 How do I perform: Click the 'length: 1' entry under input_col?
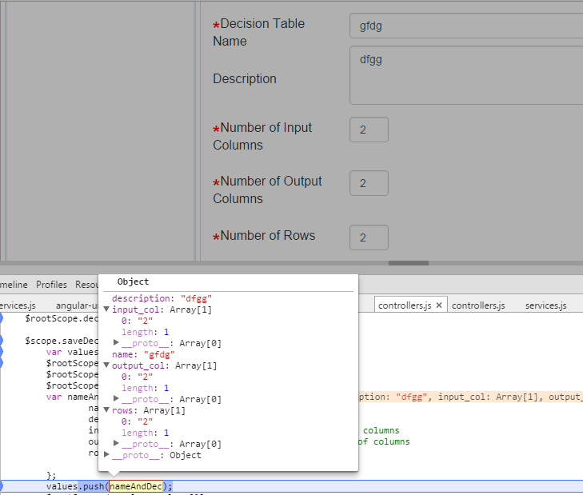pos(146,332)
